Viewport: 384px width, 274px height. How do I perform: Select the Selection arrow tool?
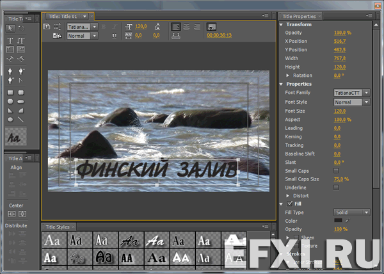(10, 28)
